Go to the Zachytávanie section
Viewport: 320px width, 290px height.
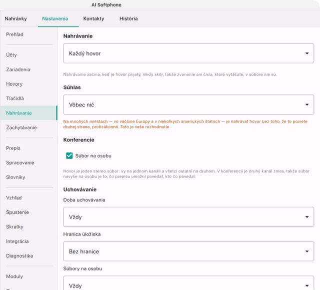28,128
